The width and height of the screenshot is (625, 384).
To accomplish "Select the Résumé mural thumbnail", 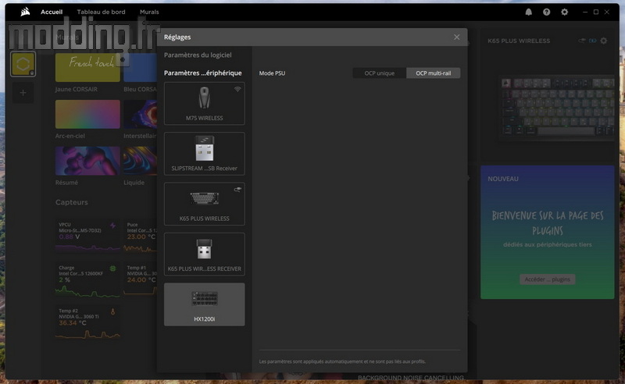I will [87, 161].
